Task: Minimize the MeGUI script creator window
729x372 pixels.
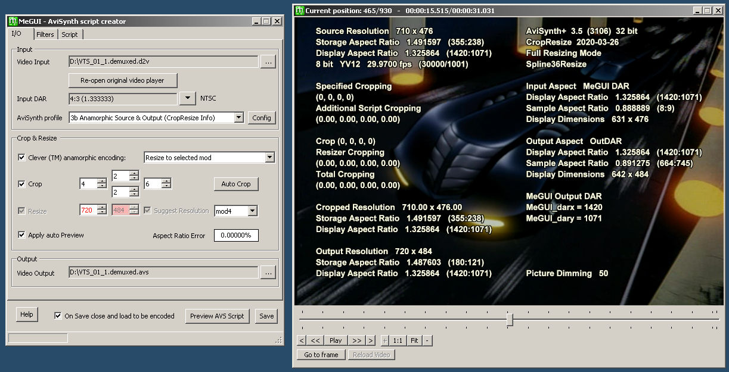Action: [256, 21]
